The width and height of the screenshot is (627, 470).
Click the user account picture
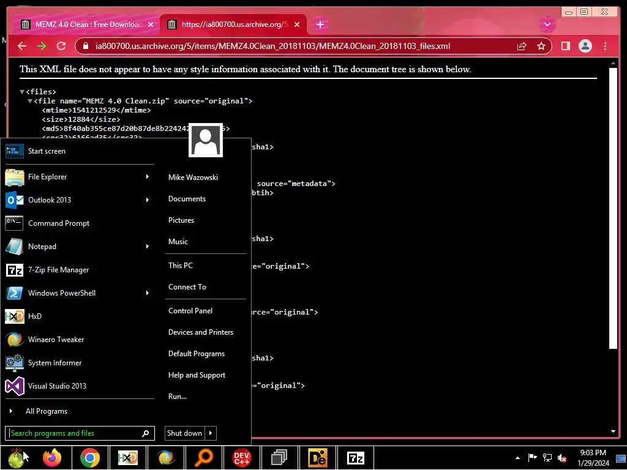pyautogui.click(x=206, y=140)
